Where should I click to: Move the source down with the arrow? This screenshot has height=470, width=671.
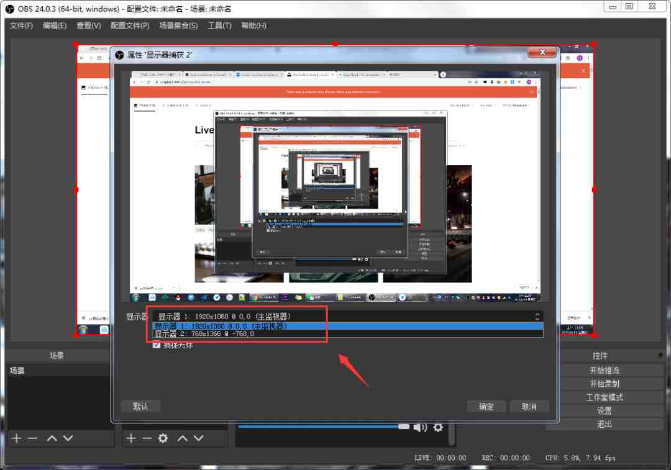tap(199, 438)
